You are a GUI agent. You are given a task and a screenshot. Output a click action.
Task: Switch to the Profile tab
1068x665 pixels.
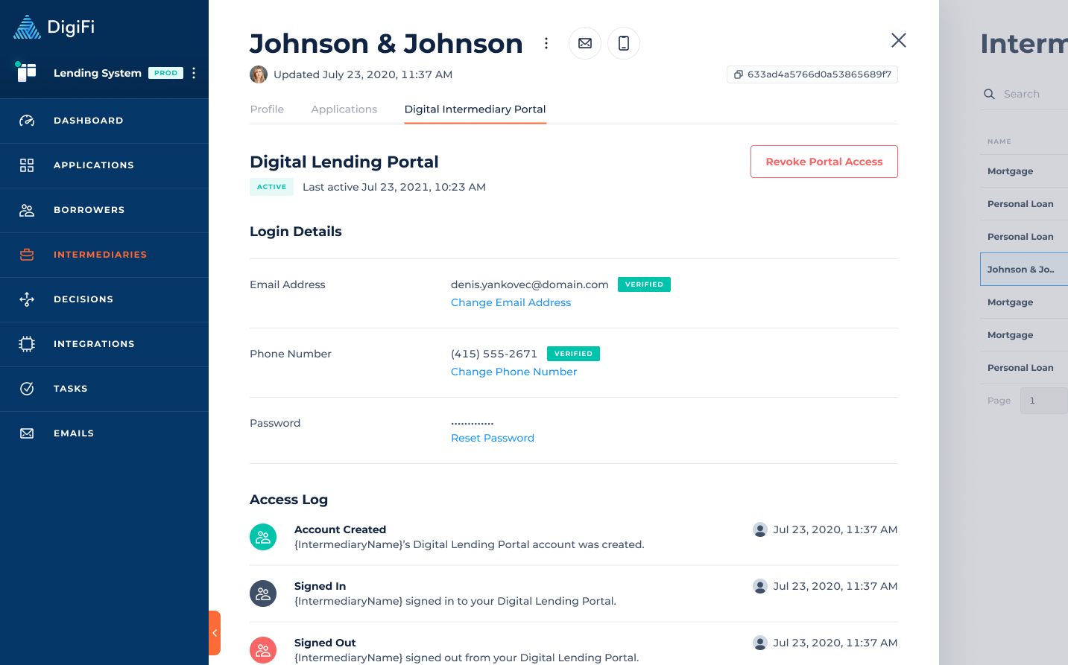(267, 109)
